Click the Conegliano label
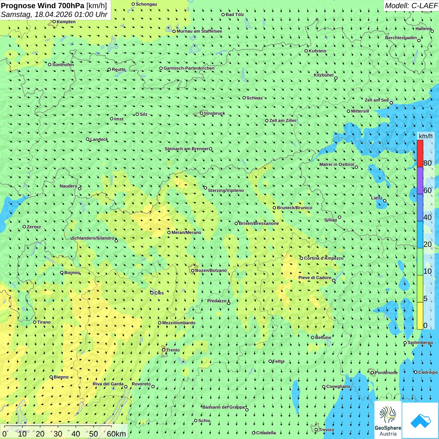The image size is (439, 439). tap(338, 386)
